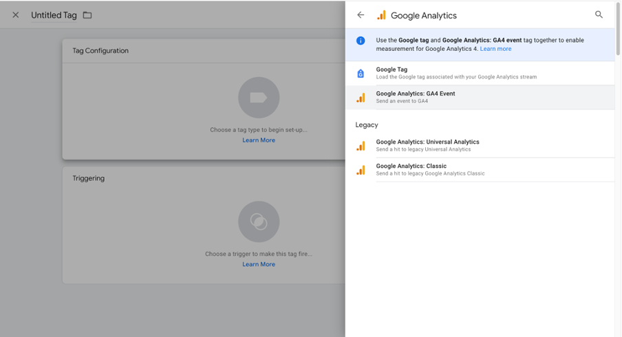The image size is (622, 337).
Task: Click the GA4 Event bar chart icon
Action: point(361,98)
